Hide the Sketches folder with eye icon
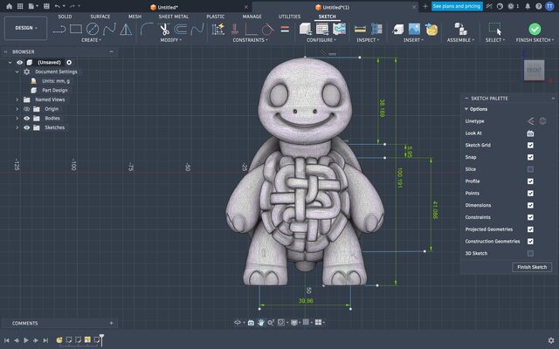559x349 pixels. 27,127
